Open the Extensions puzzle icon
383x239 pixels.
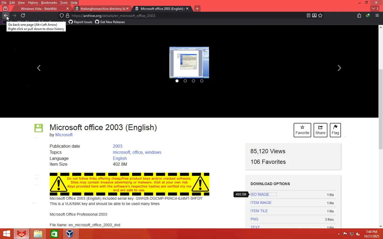[x=359, y=15]
